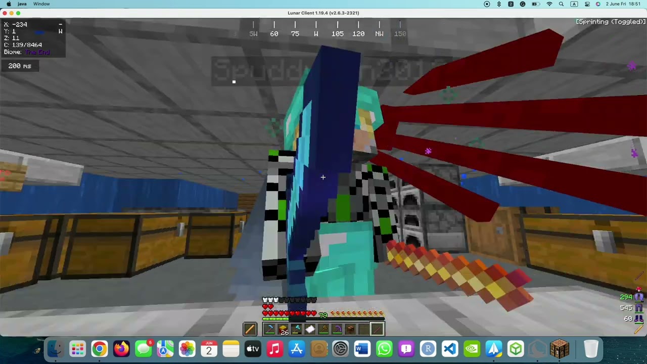Image resolution: width=647 pixels, height=364 pixels.
Task: Open Wi-Fi status menu
Action: (549, 4)
